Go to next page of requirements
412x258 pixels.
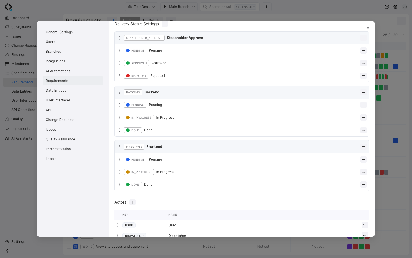click(403, 35)
